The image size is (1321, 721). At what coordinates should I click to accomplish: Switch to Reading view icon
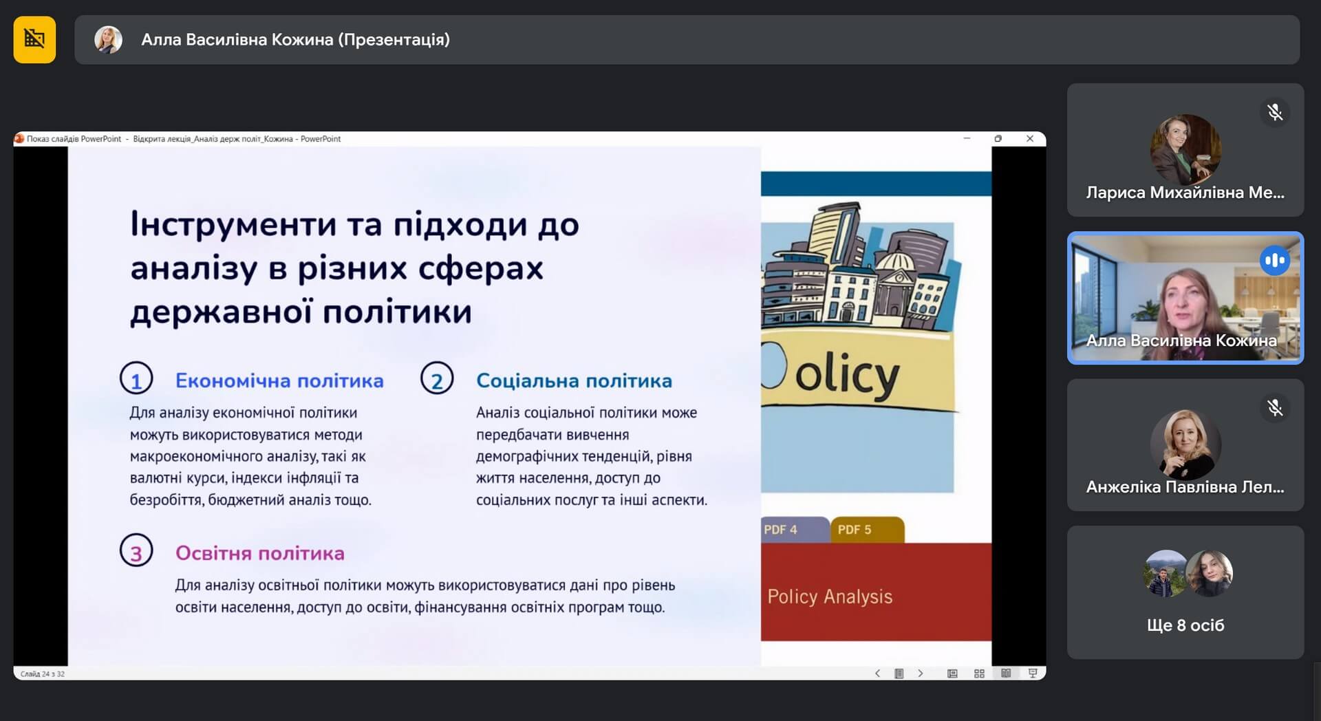pos(1006,674)
